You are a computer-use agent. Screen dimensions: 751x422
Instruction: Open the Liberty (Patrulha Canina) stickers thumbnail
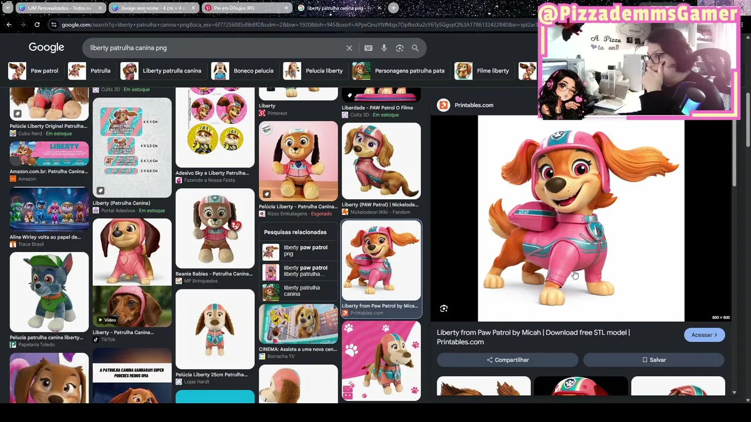[132, 147]
